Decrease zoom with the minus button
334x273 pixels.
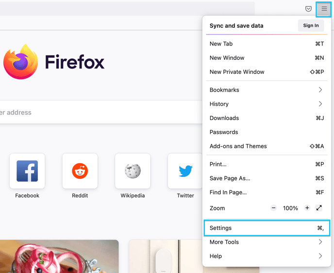click(x=273, y=208)
